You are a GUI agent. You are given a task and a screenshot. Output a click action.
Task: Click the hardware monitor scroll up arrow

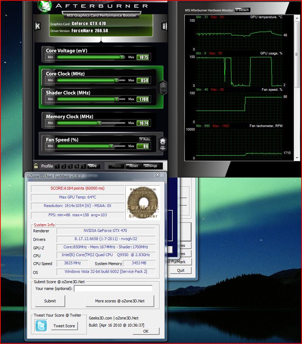[x=297, y=18]
